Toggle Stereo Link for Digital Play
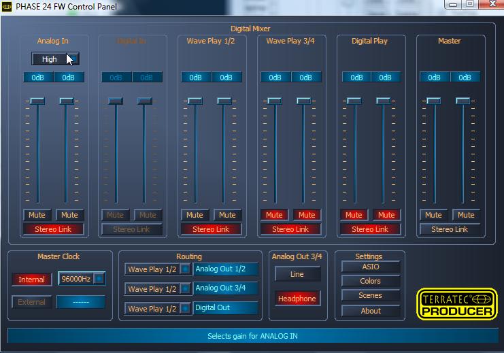The width and height of the screenshot is (504, 353). point(370,229)
